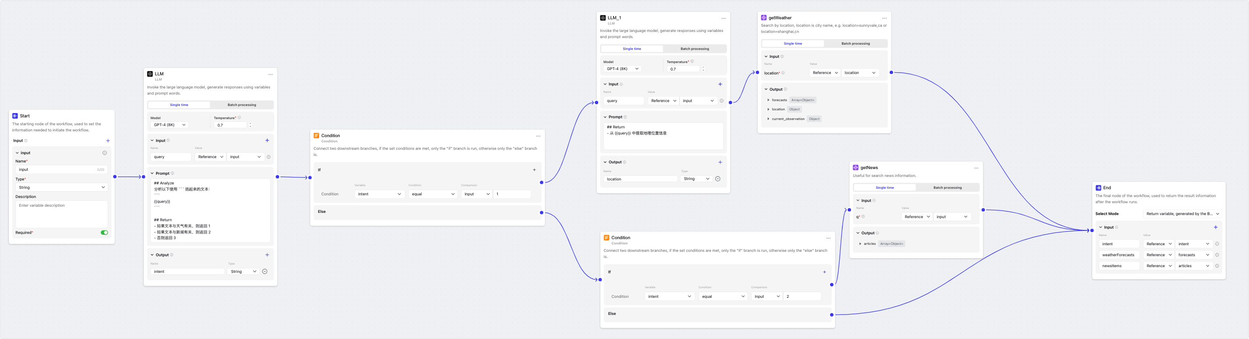Delete the intent output in LLM node
The image size is (1249, 339).
tap(265, 272)
